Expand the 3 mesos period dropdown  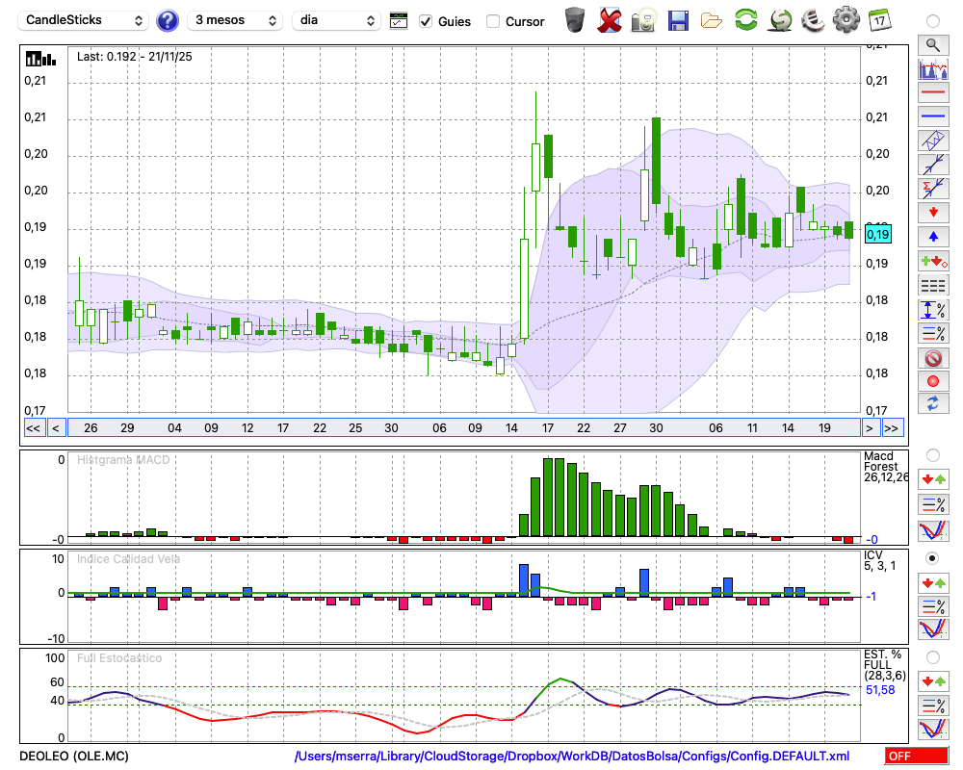point(234,20)
